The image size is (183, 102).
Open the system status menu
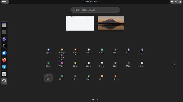176,2
